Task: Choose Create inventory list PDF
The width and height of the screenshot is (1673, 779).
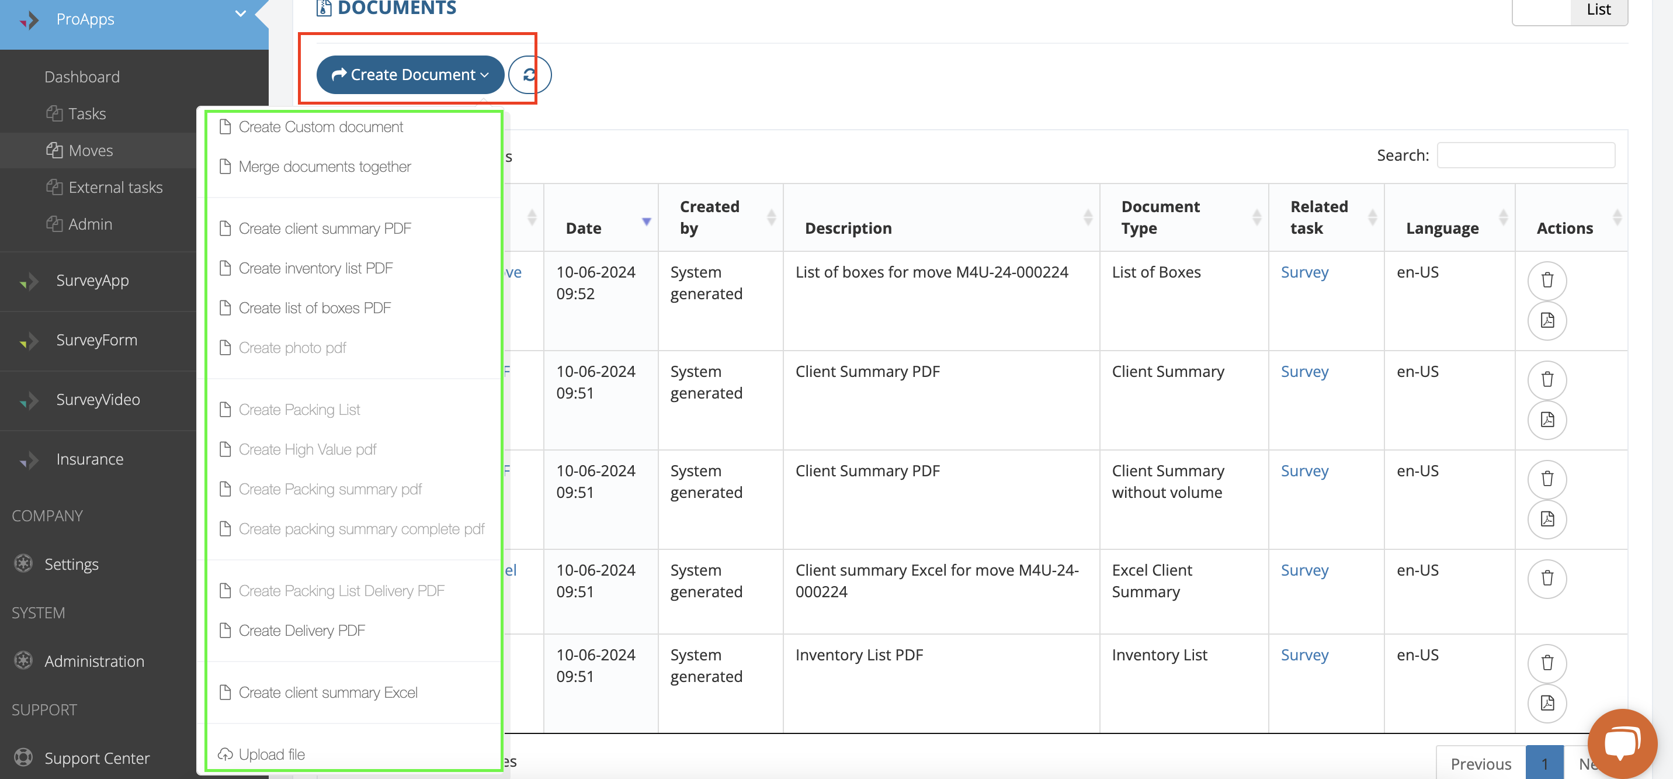Action: point(315,268)
